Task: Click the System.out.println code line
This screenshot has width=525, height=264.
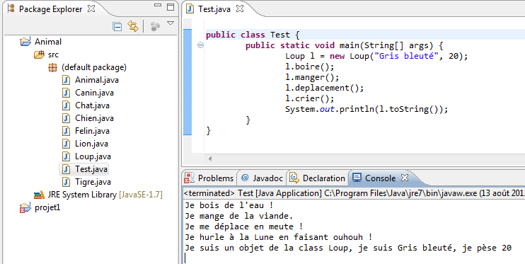Action: coord(367,109)
